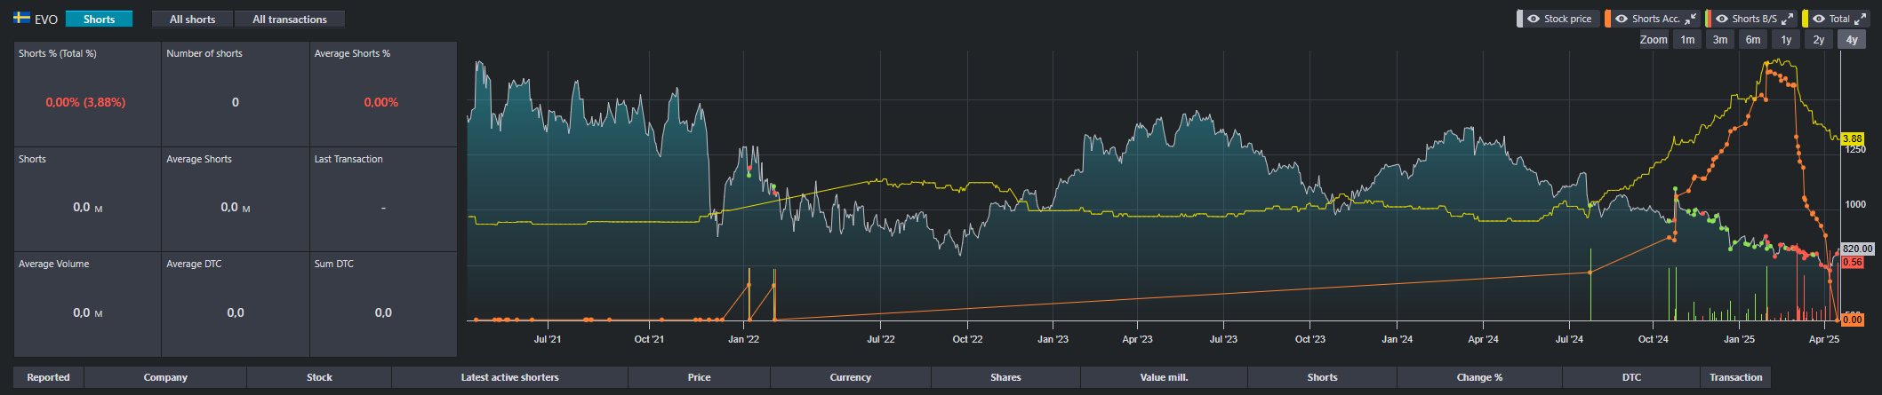Select the Shorts tab
The width and height of the screenshot is (1882, 395).
point(99,19)
